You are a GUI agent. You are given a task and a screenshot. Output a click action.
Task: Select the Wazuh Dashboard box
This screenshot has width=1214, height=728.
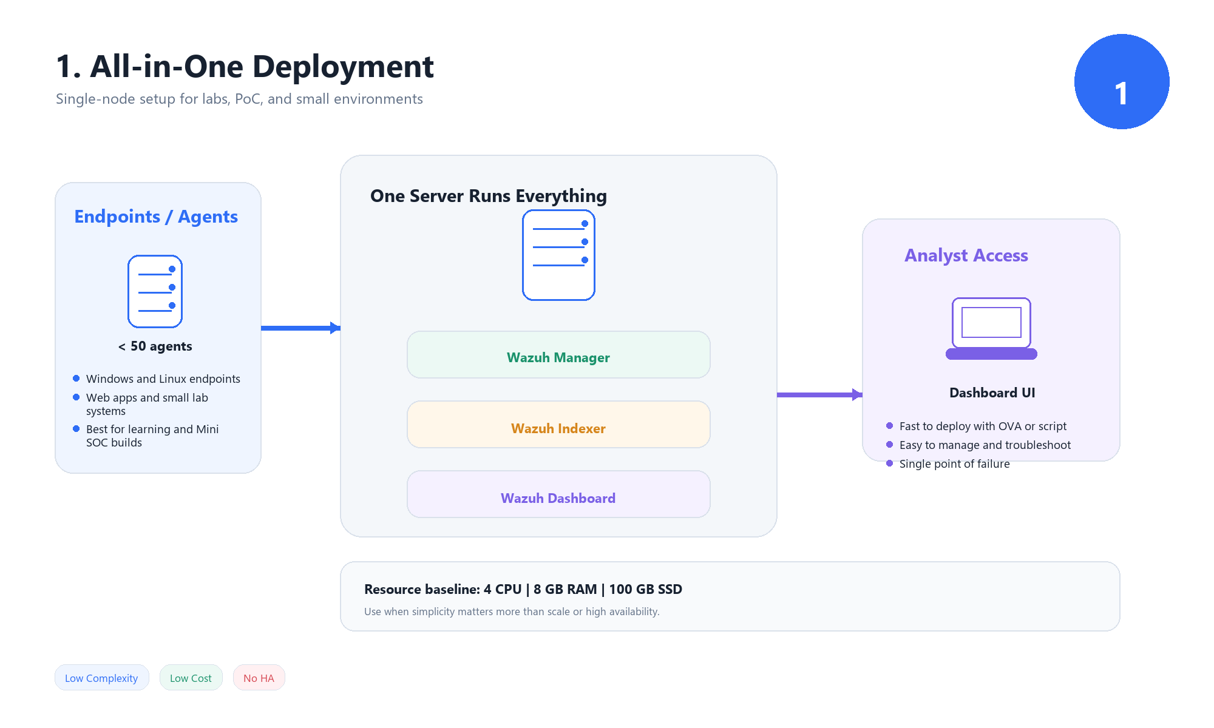(558, 494)
